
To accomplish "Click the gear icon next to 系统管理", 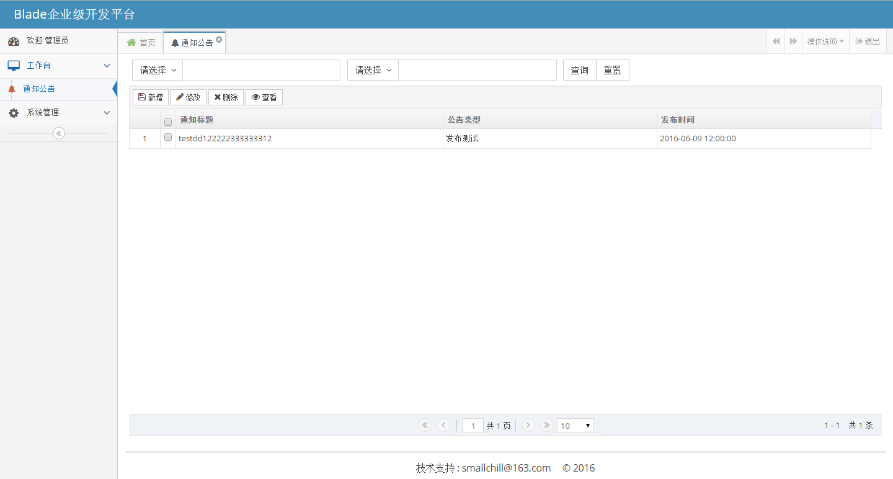I will (14, 113).
